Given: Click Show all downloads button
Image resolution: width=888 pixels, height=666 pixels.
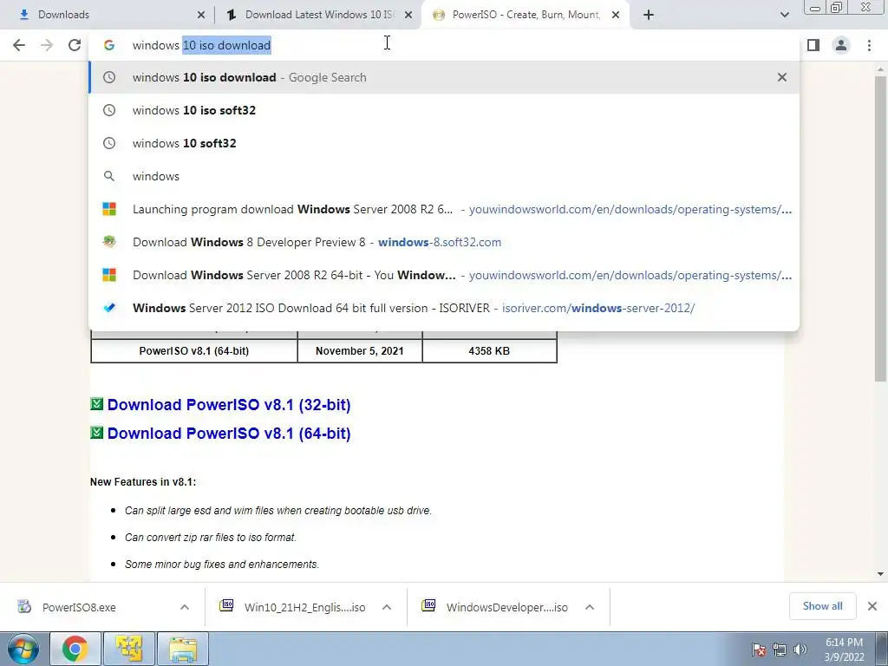Looking at the screenshot, I should pyautogui.click(x=822, y=606).
